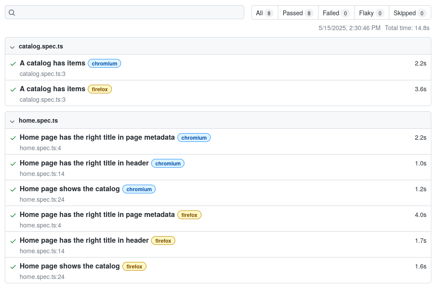Filter by Skipped tests
The width and height of the screenshot is (437, 289).
point(410,13)
